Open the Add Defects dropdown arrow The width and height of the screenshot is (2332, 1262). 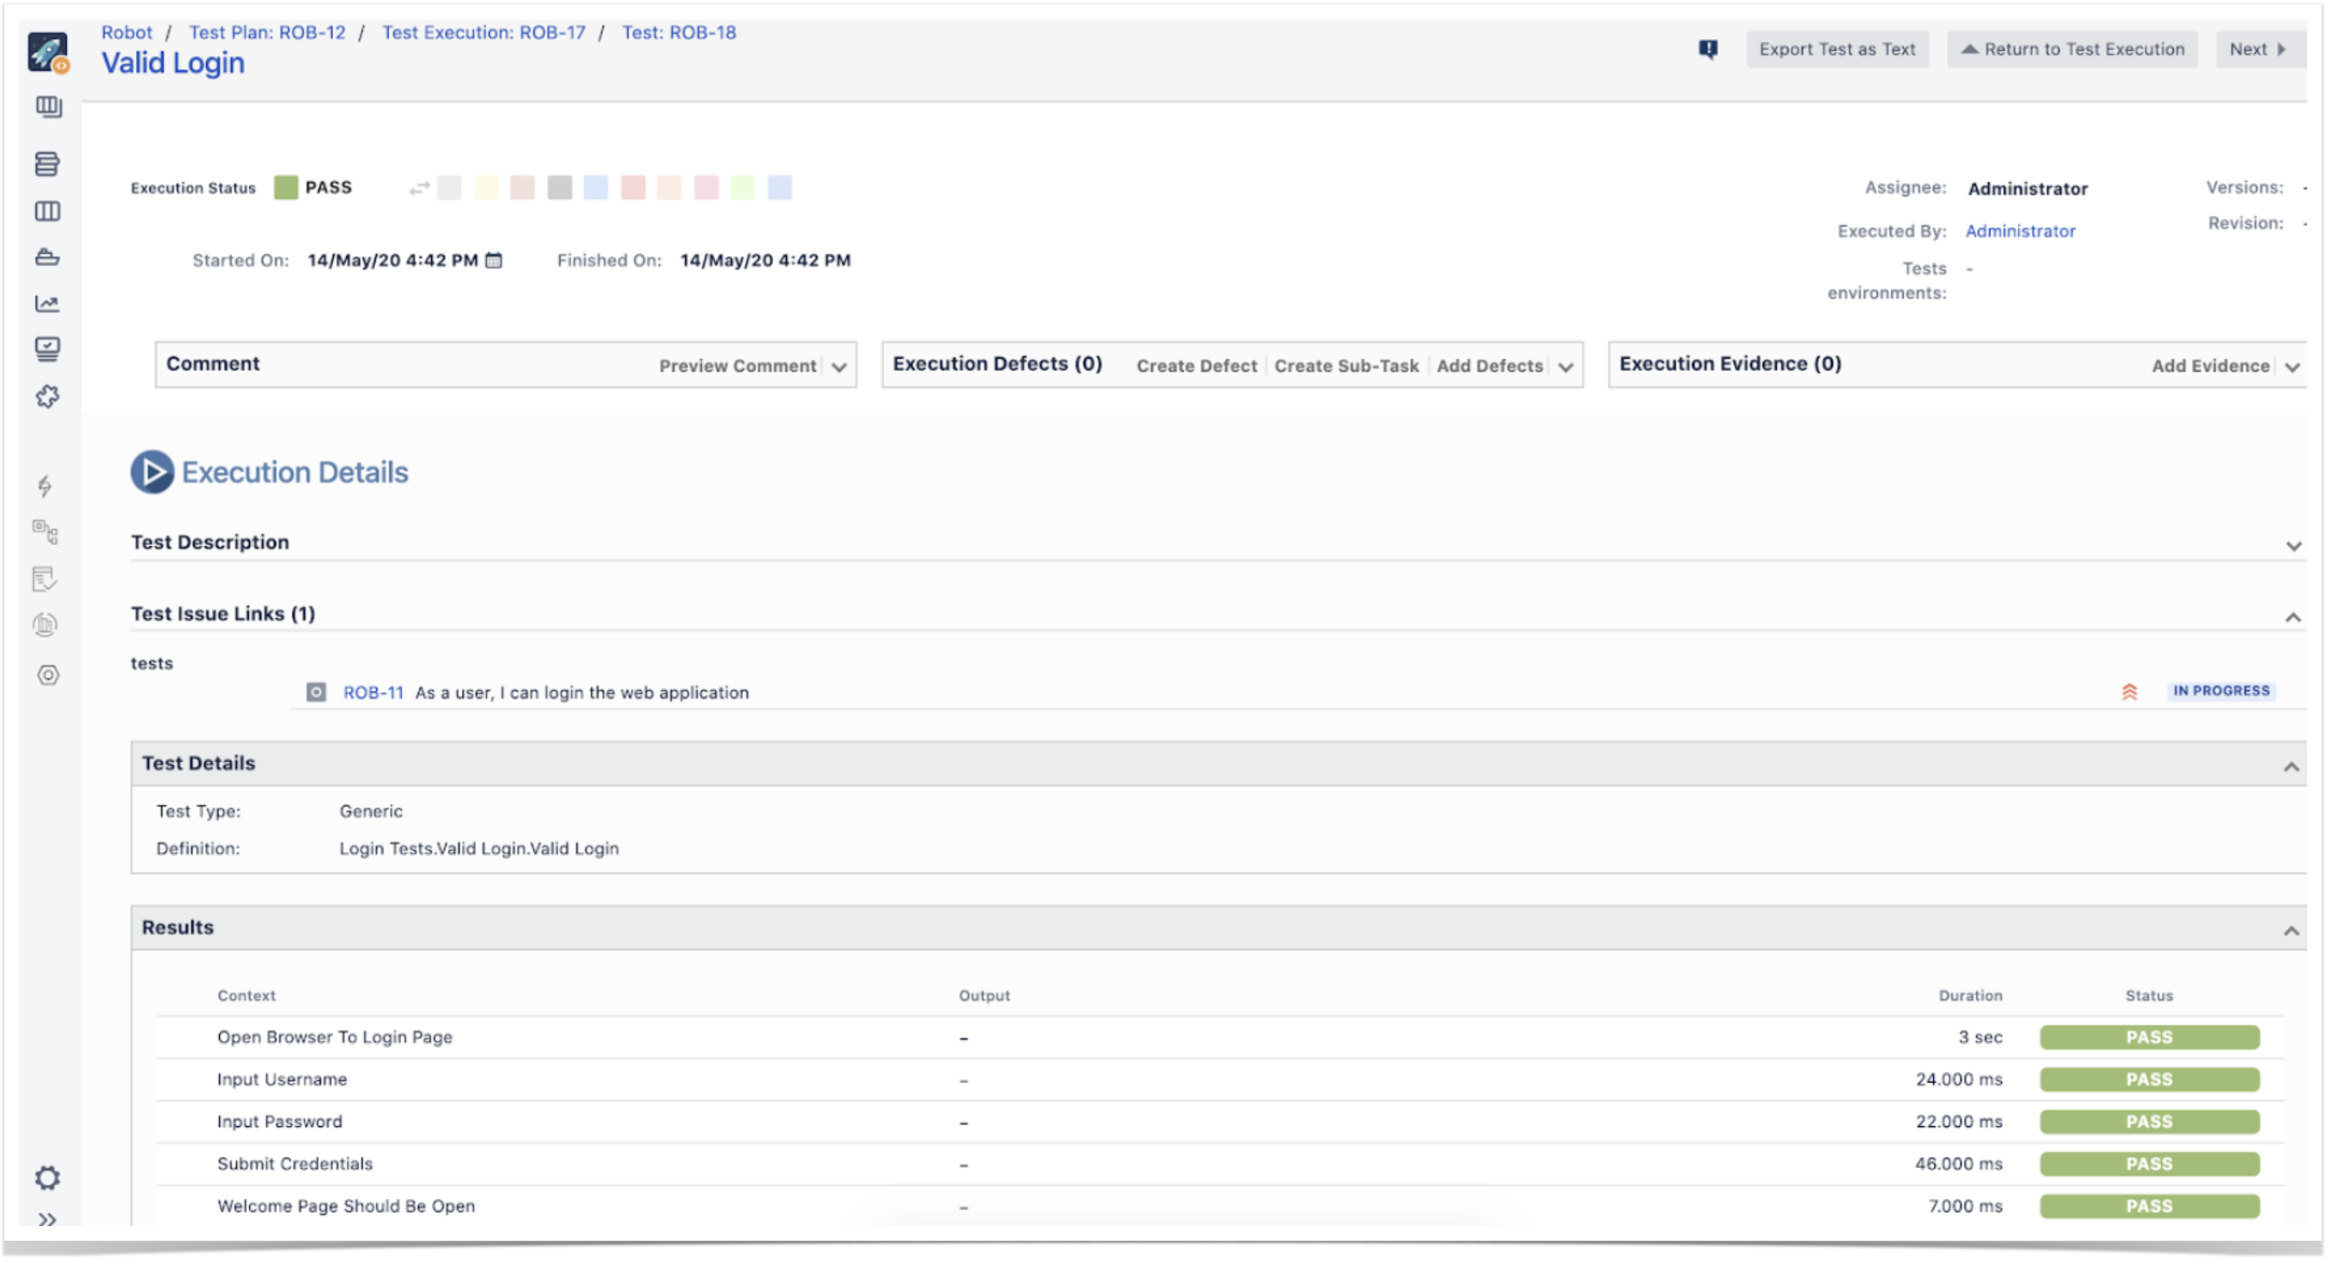pyautogui.click(x=1566, y=367)
